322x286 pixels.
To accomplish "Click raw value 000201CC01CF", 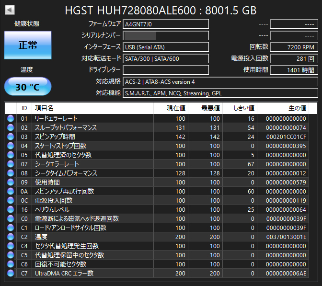I will (286, 137).
